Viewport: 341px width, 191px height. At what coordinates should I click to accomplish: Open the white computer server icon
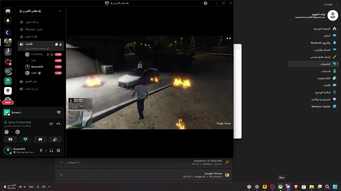(8, 91)
